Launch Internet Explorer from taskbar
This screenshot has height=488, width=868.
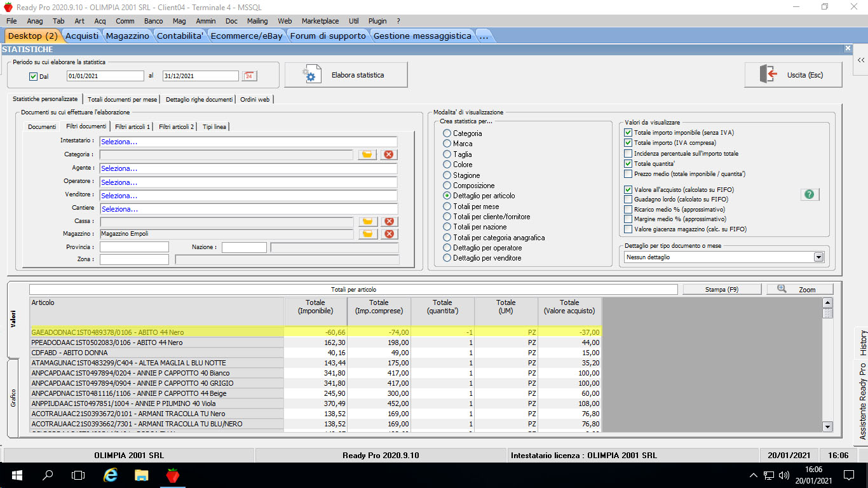coord(110,475)
